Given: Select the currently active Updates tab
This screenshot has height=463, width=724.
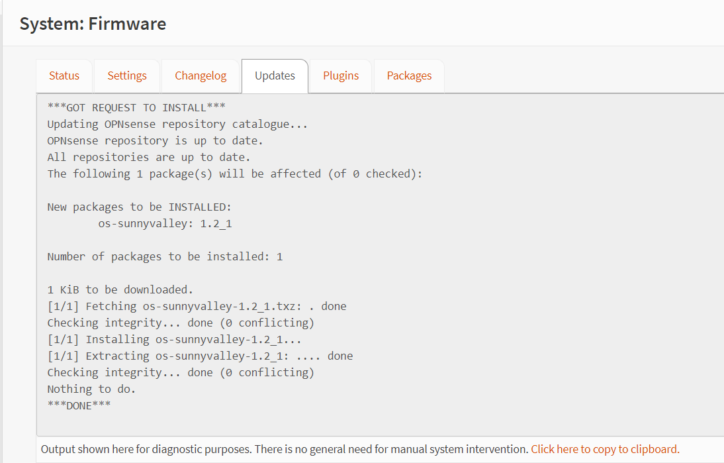Looking at the screenshot, I should coord(275,76).
